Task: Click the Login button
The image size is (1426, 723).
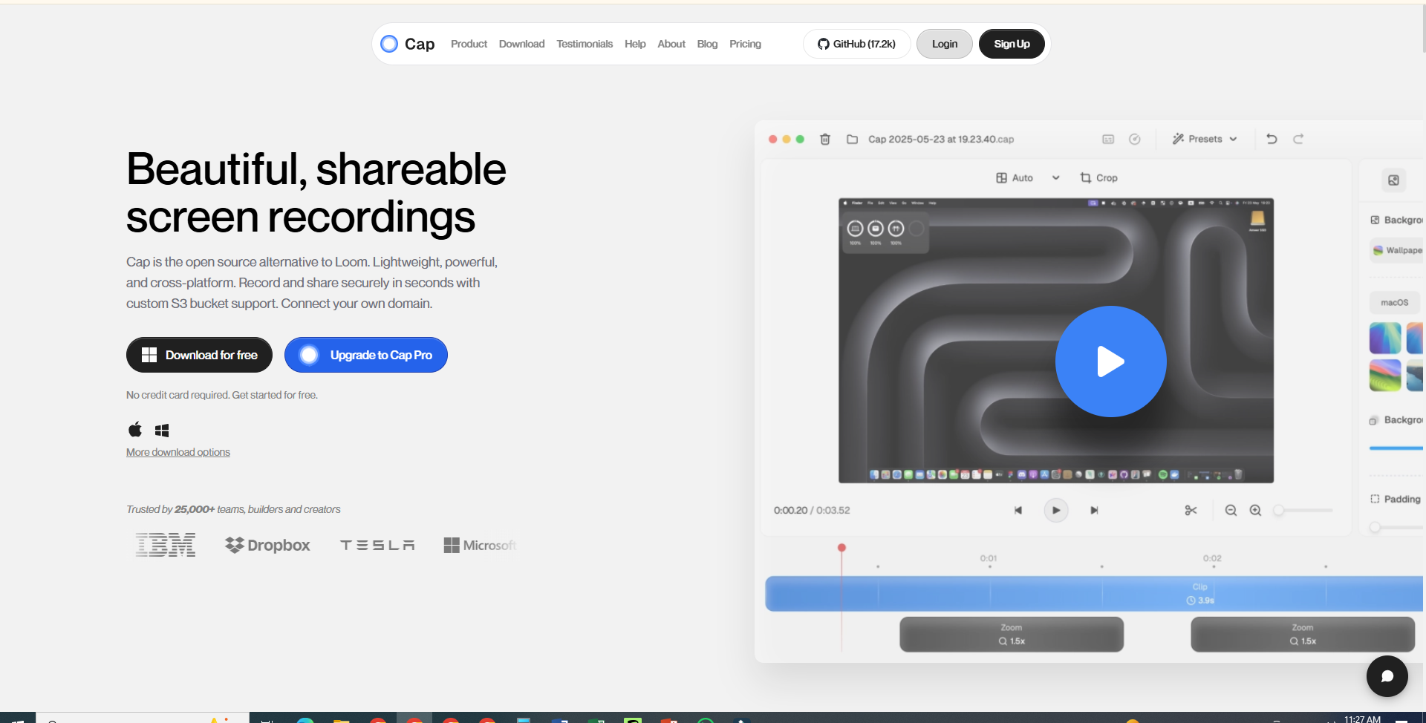Action: tap(945, 44)
